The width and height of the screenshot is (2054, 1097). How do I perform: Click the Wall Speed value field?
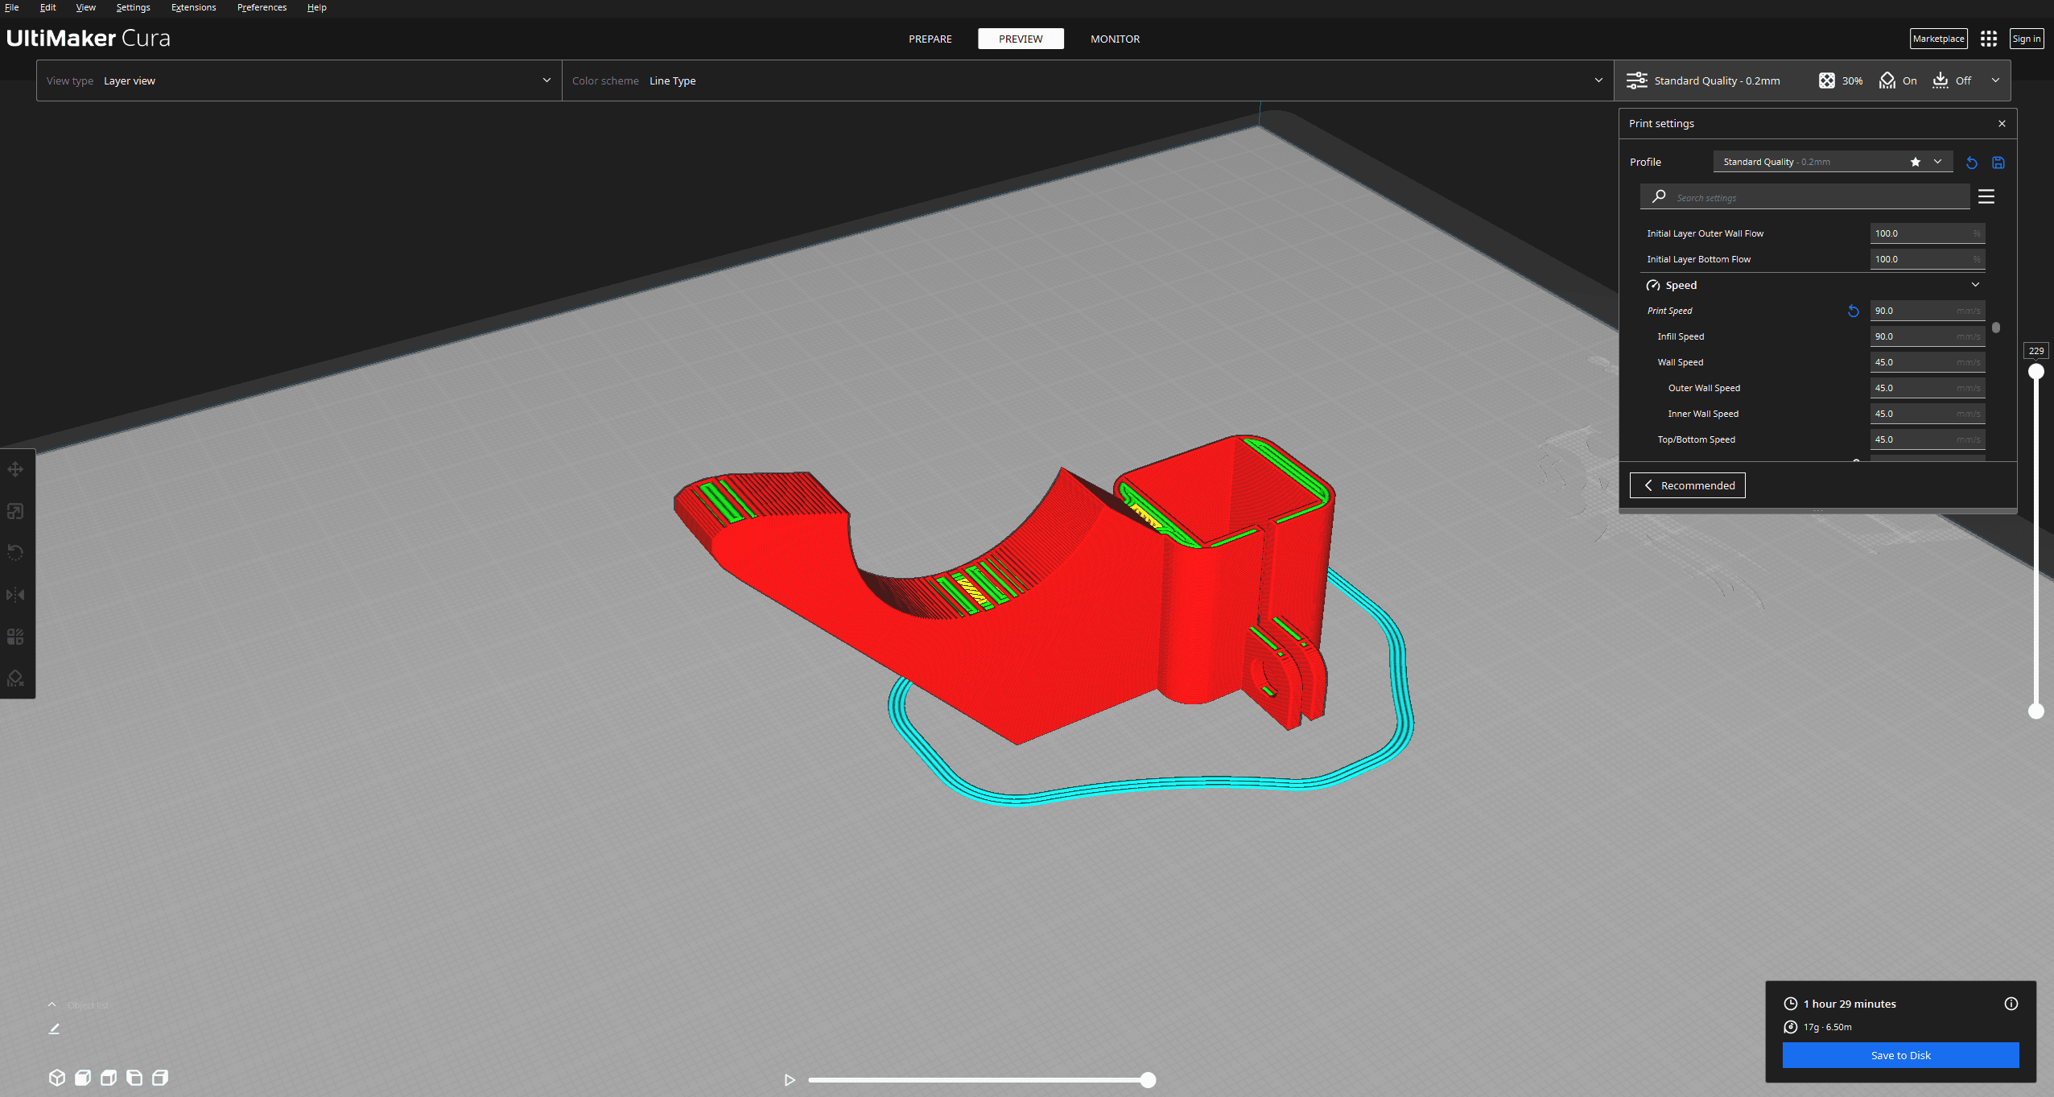(1927, 362)
